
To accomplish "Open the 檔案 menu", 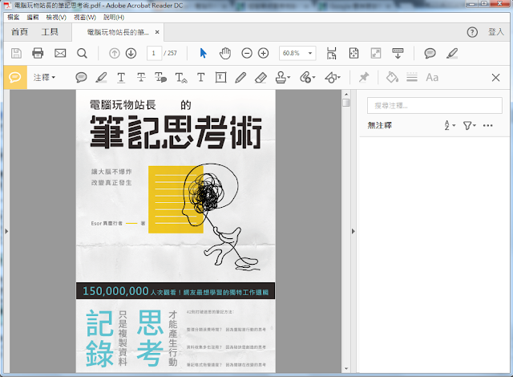I will point(14,17).
